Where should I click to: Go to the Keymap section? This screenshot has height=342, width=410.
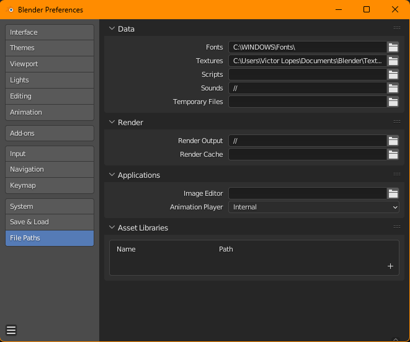click(x=50, y=185)
